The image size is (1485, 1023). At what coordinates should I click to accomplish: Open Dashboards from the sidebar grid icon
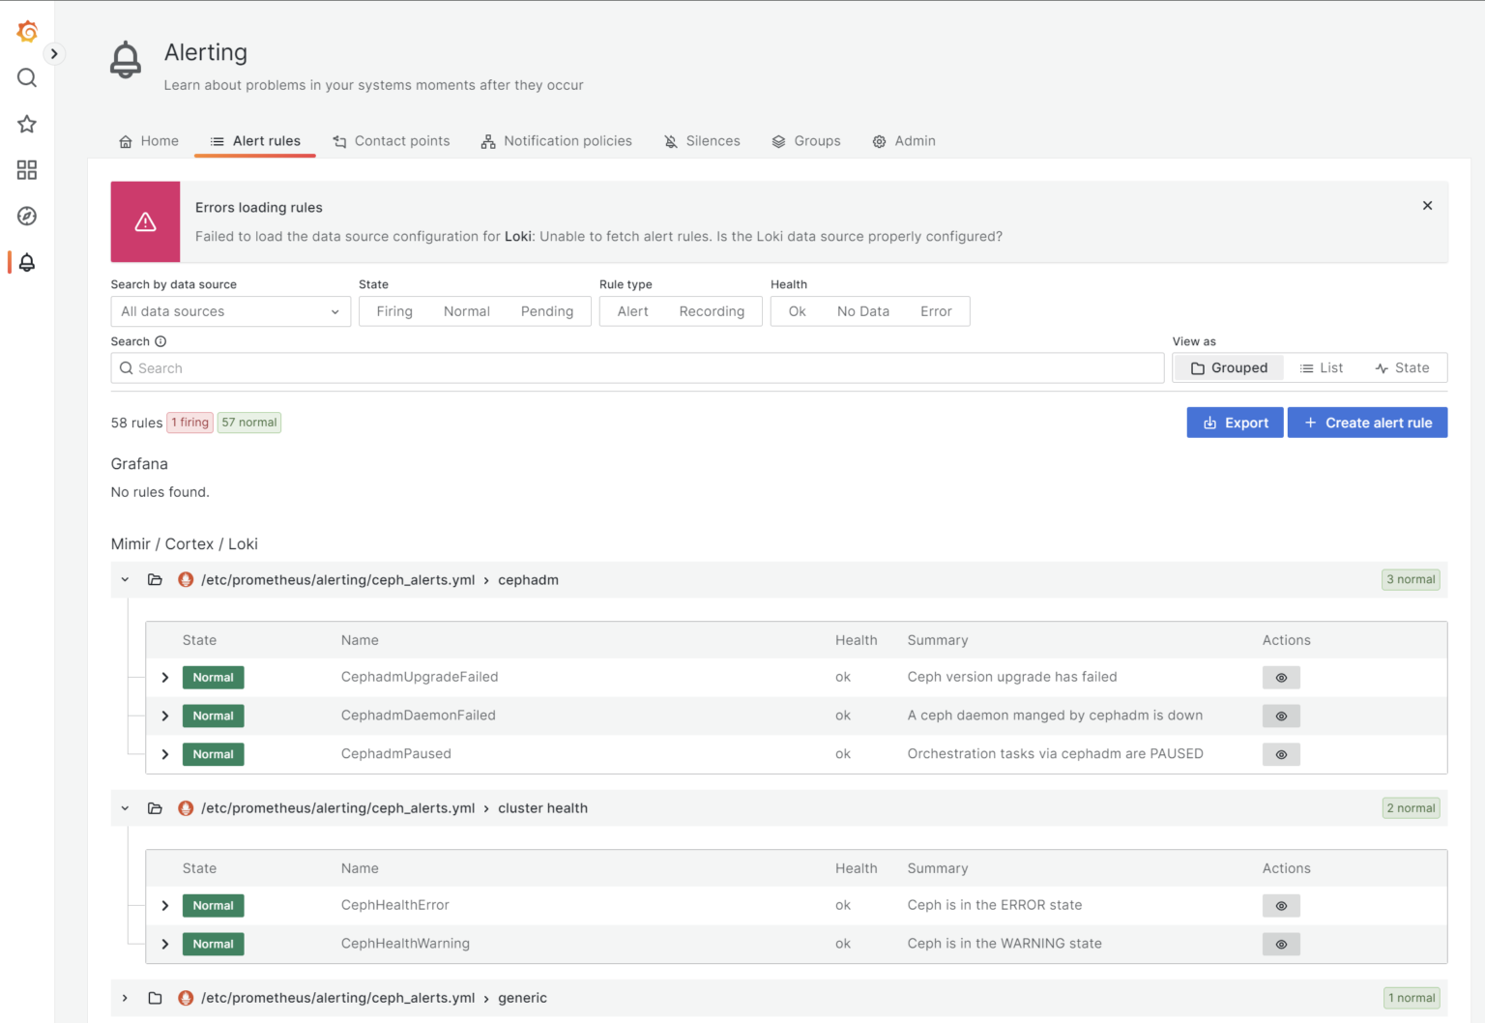(27, 170)
